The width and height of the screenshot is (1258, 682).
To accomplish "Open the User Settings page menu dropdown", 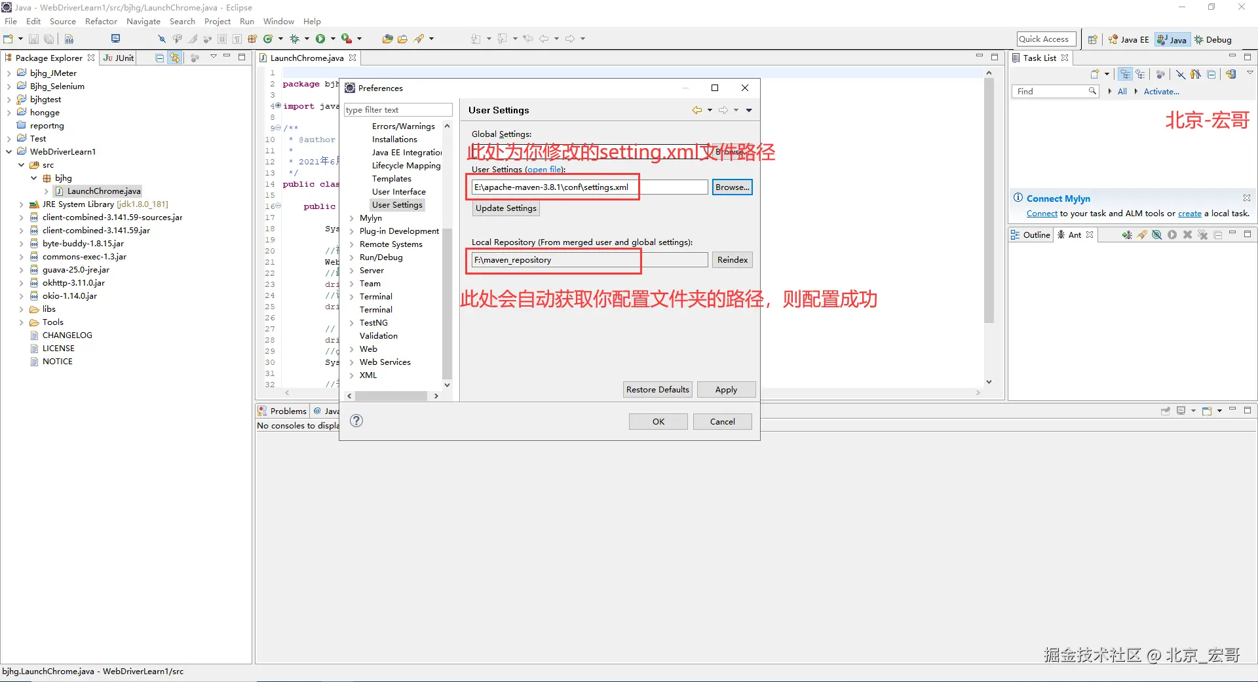I will coord(749,110).
